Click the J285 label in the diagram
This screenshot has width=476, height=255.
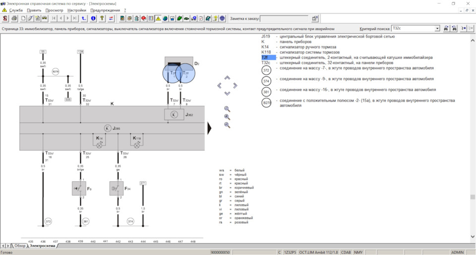[x=116, y=128]
